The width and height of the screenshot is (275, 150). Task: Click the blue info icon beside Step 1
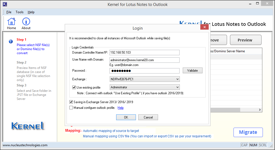[x=11, y=41]
